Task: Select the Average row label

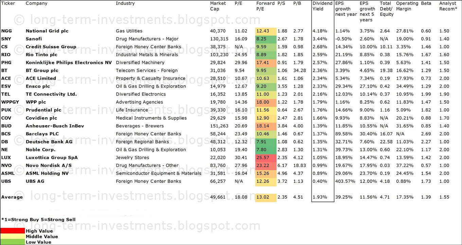Action: [x=12, y=197]
